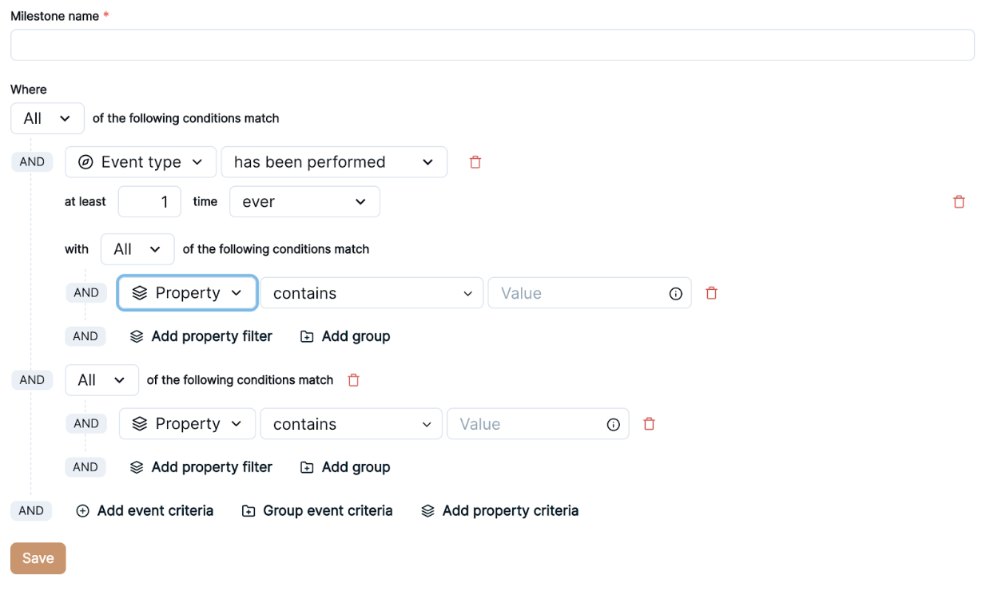Click trash icon beside 'has been performed'
Viewport: 986px width, 591px height.
click(x=475, y=162)
